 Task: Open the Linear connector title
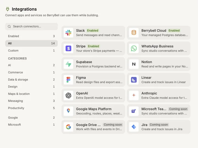click(x=146, y=78)
